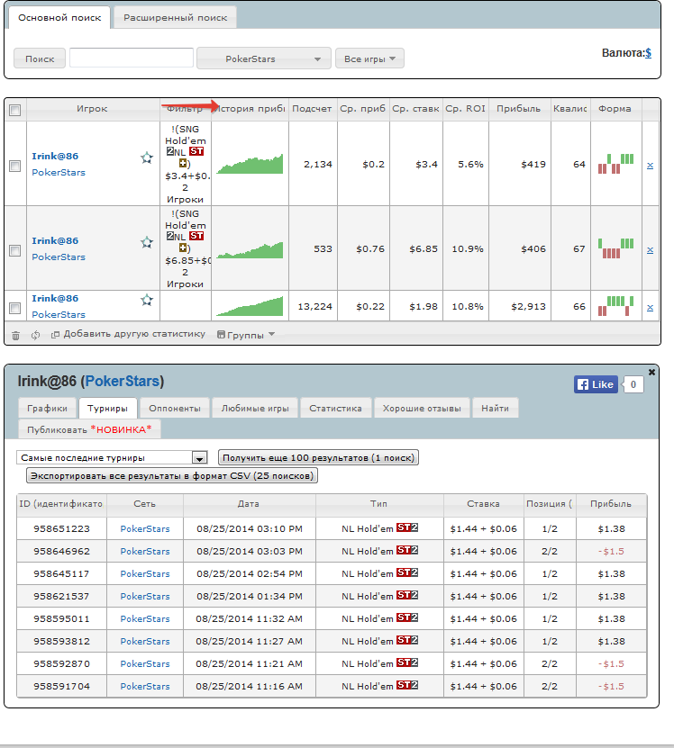Open Irink@86 player link in 2,134 row

point(55,156)
